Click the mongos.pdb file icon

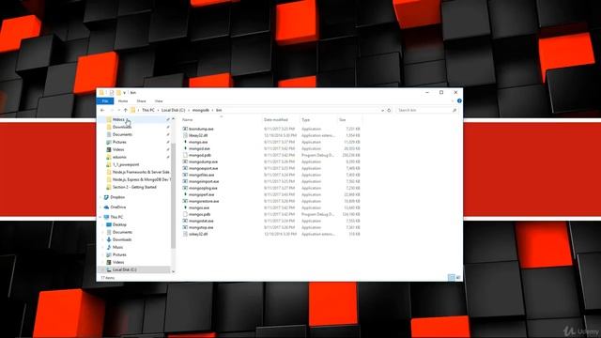point(185,214)
